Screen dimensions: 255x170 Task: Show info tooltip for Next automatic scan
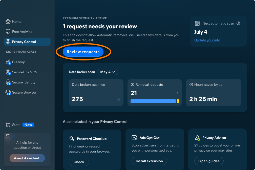coord(238,23)
